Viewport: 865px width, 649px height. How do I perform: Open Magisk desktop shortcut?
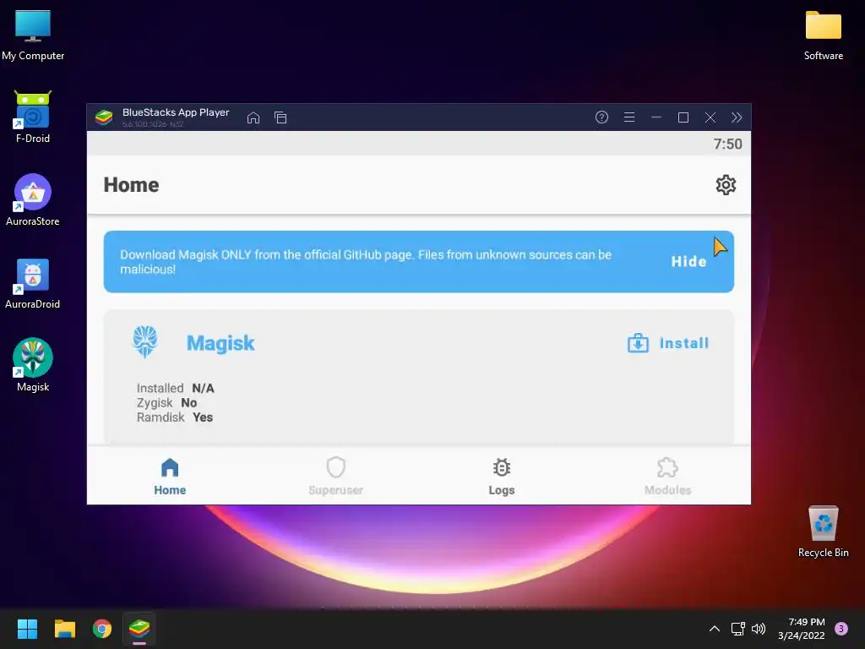33,365
